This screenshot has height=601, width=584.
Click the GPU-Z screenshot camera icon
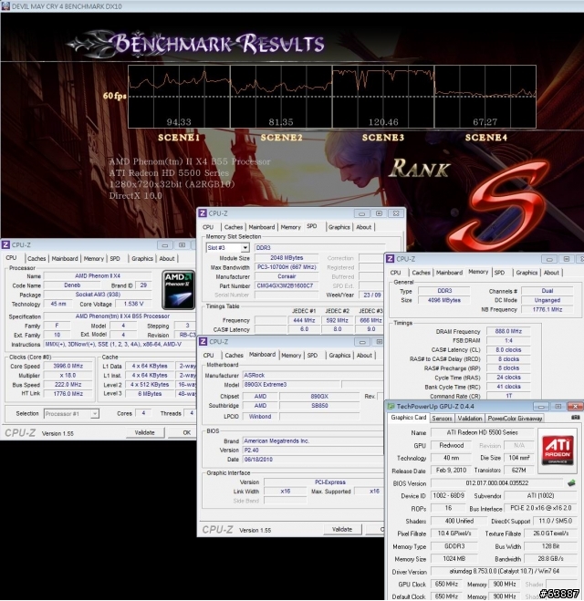point(575,418)
